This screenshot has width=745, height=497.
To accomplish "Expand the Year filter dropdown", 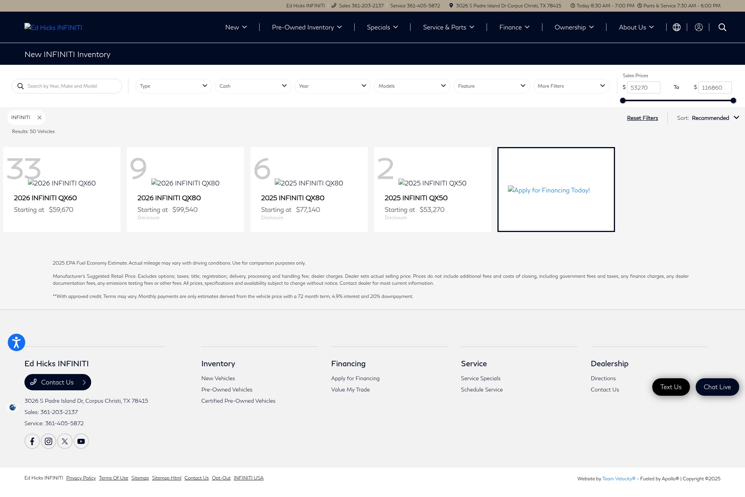I will click(333, 86).
